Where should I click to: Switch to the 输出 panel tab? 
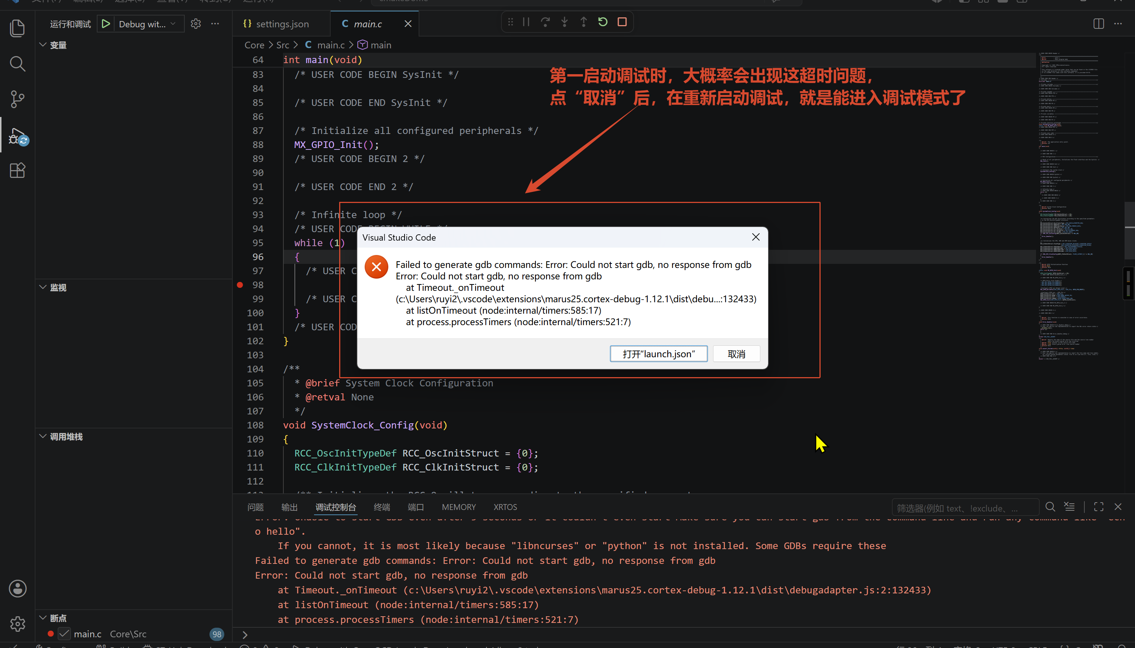click(290, 507)
